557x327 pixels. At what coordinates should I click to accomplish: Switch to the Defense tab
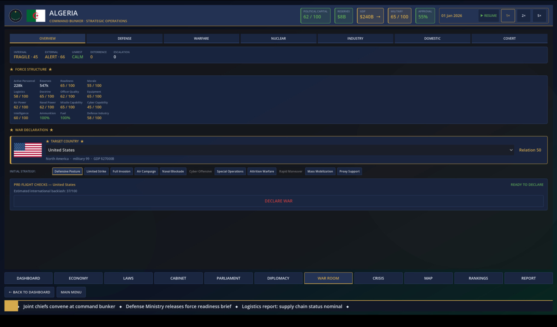(124, 38)
